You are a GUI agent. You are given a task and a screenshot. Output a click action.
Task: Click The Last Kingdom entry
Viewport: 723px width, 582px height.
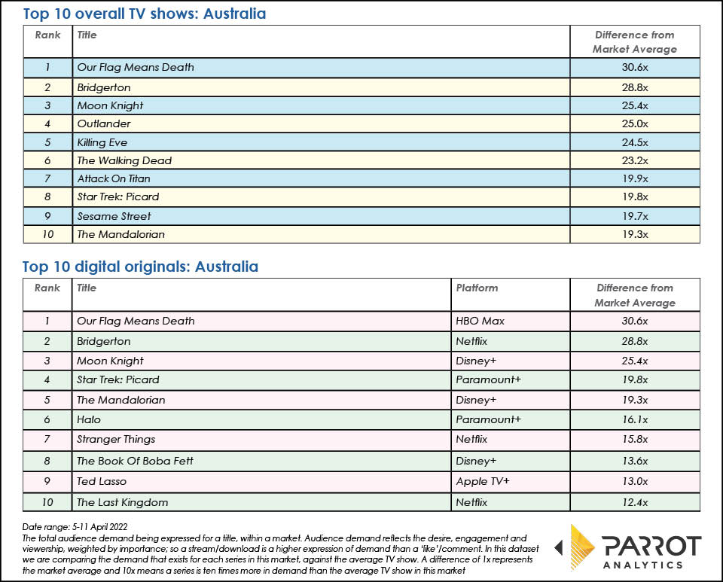[x=122, y=502]
